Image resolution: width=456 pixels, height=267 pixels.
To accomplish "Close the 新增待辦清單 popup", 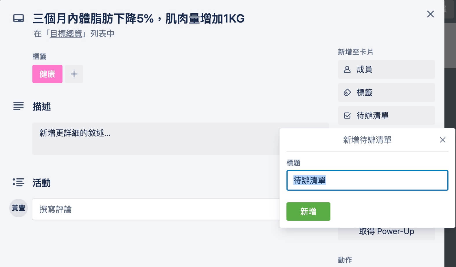I will (442, 140).
